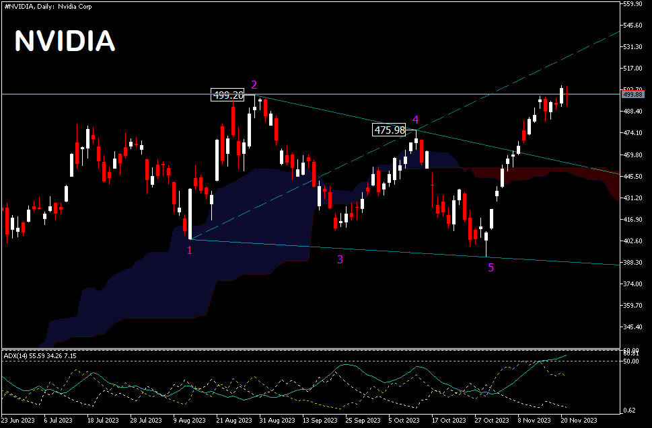Click the 345.40 value on price axis
652x428 pixels.
635,327
